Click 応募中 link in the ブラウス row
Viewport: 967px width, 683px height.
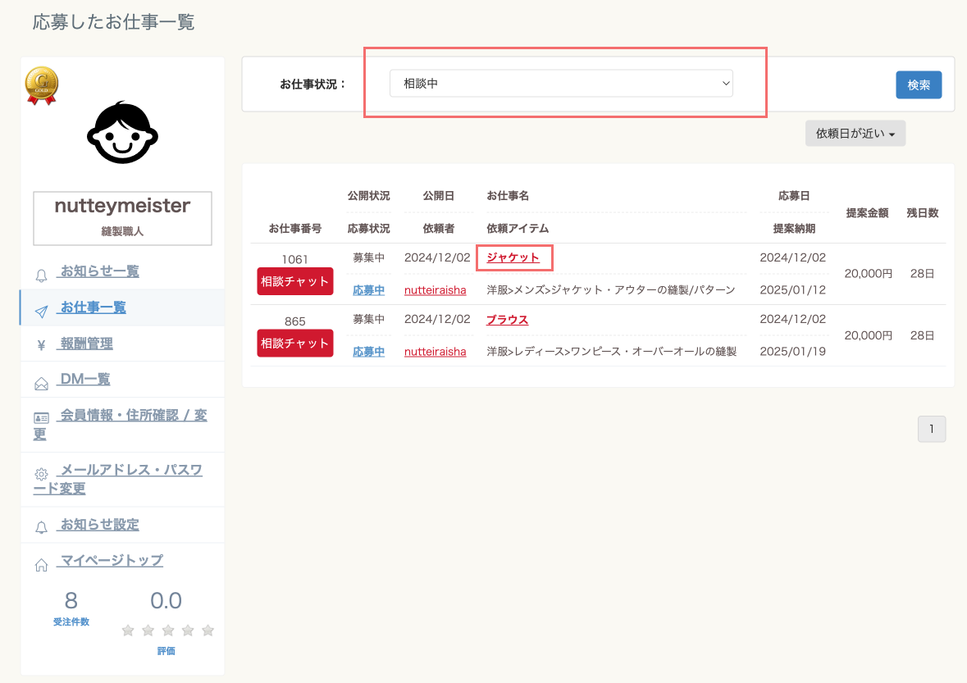click(x=369, y=352)
